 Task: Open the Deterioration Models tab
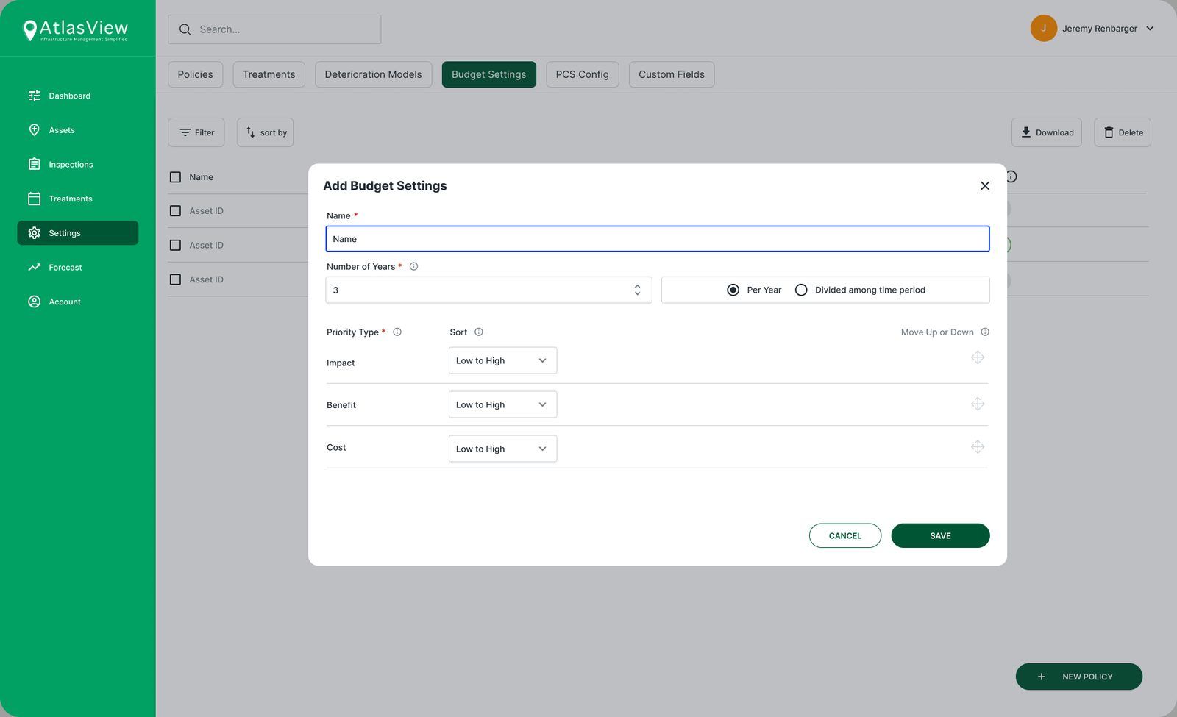tap(373, 74)
